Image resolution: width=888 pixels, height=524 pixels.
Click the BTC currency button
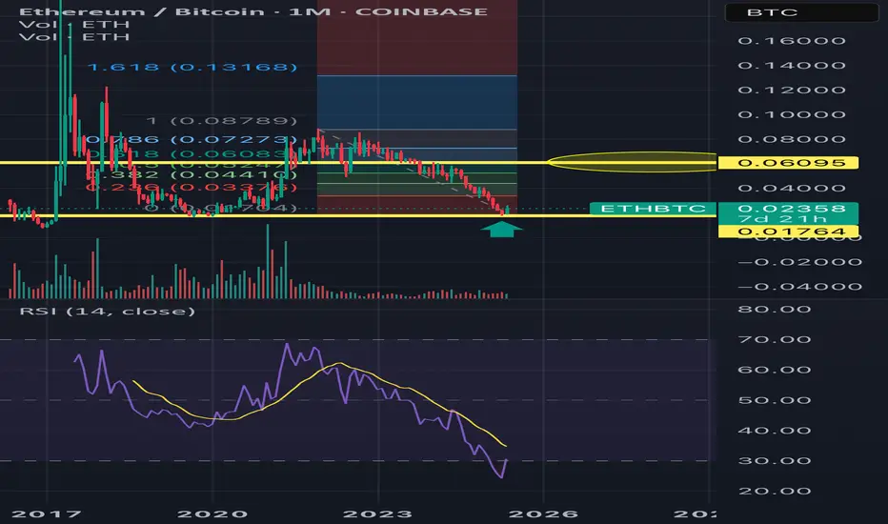(x=801, y=11)
